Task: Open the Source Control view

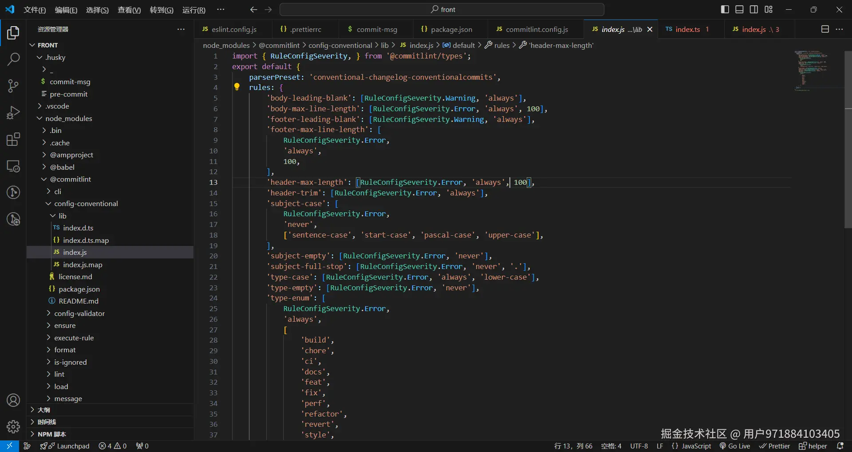Action: [x=13, y=86]
